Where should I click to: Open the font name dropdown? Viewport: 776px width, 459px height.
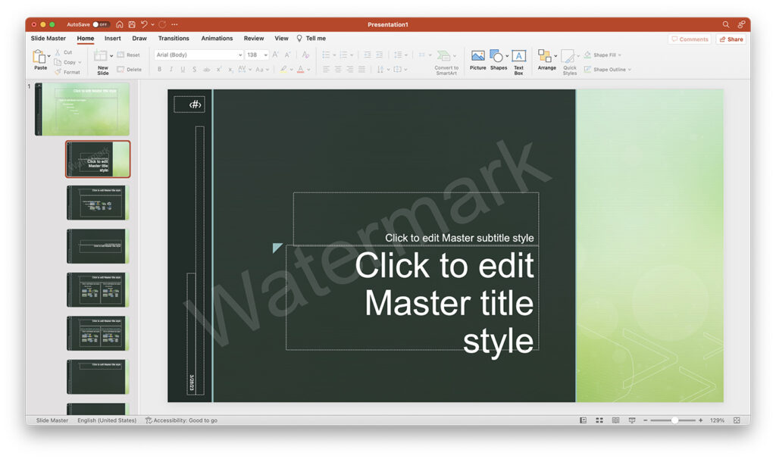coord(240,55)
